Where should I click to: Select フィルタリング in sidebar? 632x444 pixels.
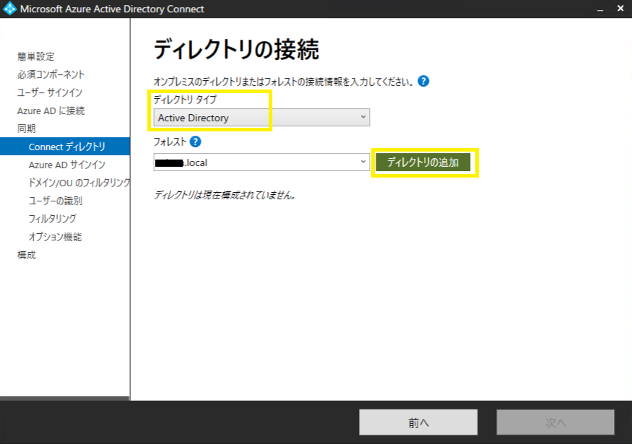(53, 219)
